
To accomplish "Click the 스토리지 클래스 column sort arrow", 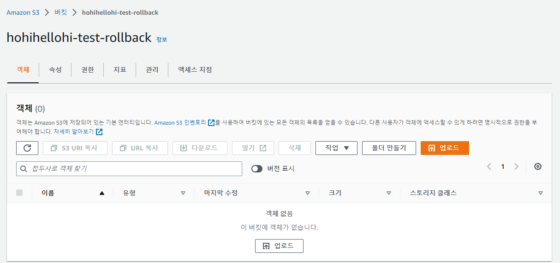I will 541,193.
